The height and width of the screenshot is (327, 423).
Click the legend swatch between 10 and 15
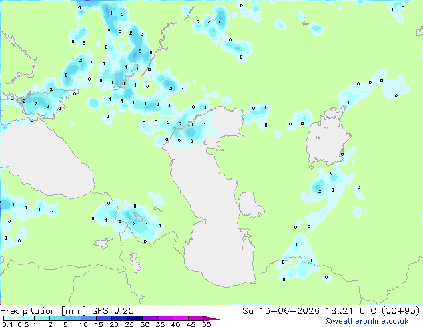coord(89,318)
